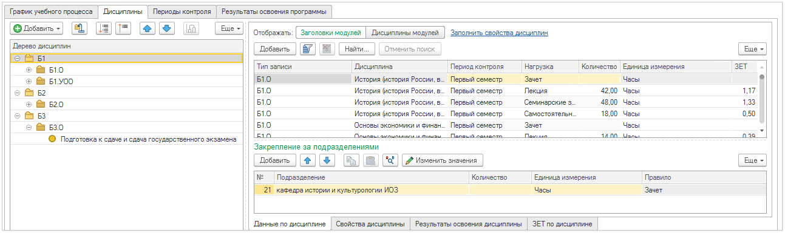The height and width of the screenshot is (233, 785).
Task: Open Результаты освоения программы tab
Action: (x=274, y=11)
